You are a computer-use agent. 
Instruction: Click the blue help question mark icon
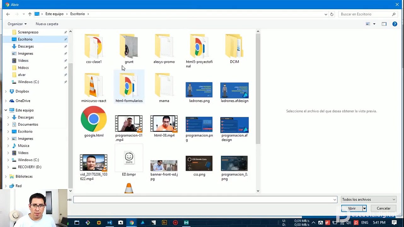pos(395,24)
